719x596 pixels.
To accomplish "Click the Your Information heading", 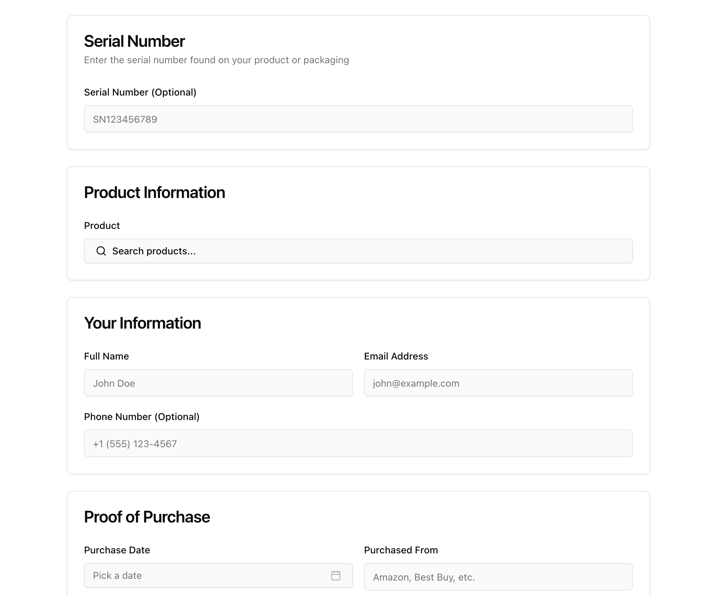I will pos(142,323).
